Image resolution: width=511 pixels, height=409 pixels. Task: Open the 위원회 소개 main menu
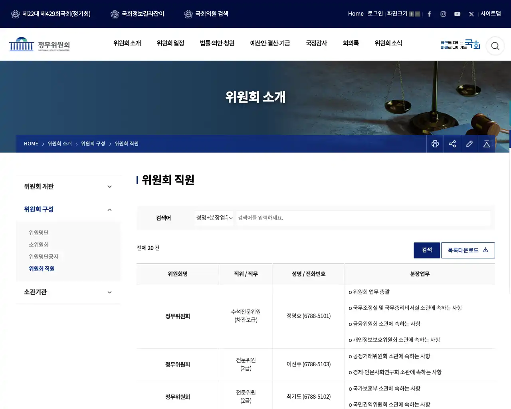click(127, 43)
